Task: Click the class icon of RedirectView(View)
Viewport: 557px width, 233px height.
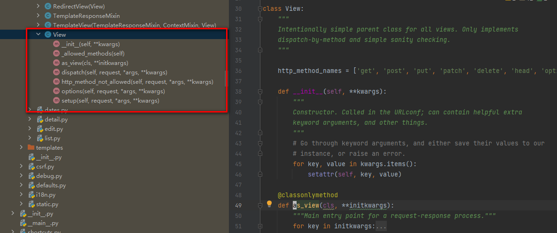Action: tap(47, 7)
